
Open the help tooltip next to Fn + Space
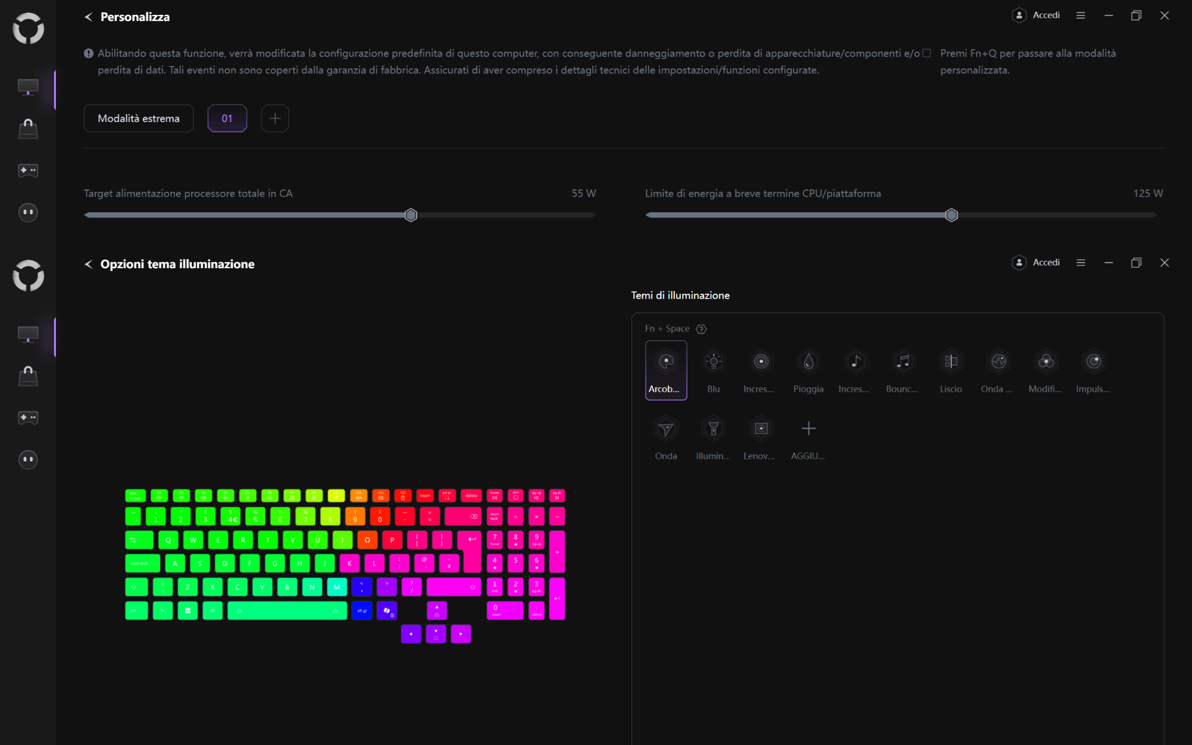[702, 328]
